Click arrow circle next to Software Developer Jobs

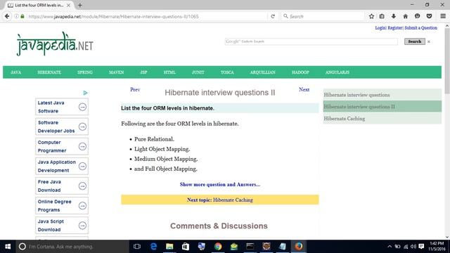82,126
